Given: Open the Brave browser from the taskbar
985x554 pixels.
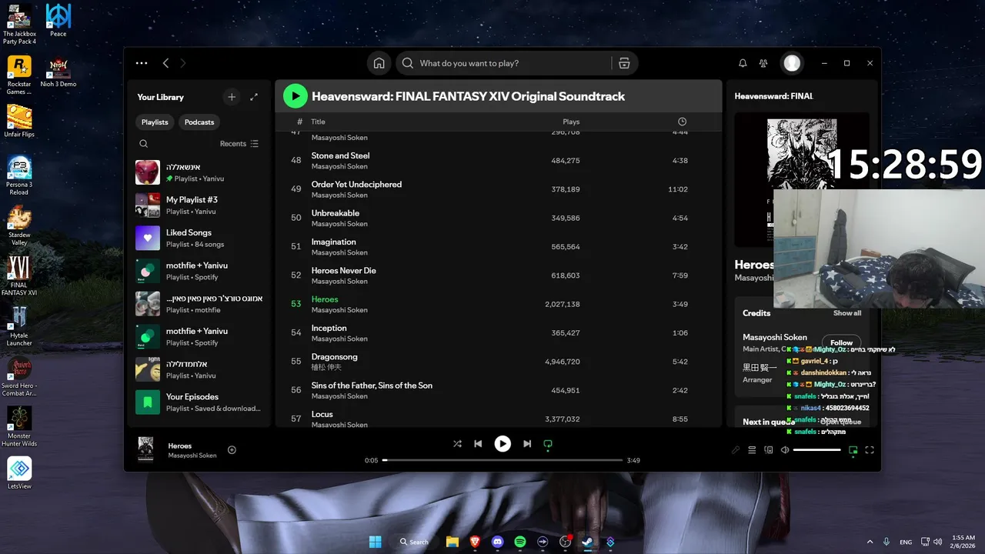Looking at the screenshot, I should (x=475, y=542).
